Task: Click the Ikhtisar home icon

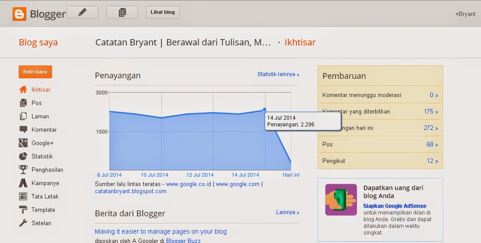Action: click(x=23, y=89)
